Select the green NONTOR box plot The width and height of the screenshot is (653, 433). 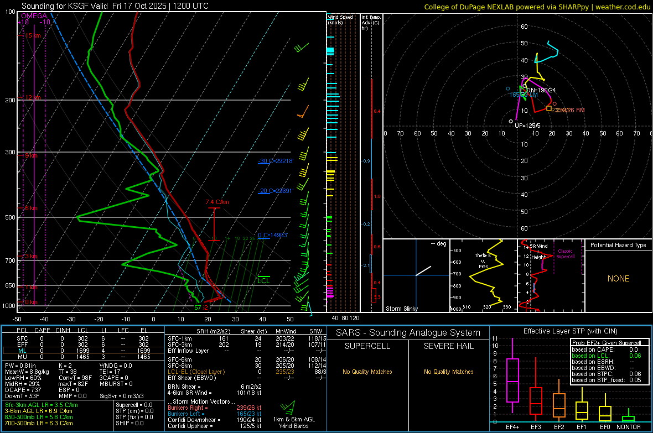629,419
